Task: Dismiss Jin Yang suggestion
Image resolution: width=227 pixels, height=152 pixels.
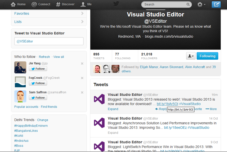Action: coord(82,64)
